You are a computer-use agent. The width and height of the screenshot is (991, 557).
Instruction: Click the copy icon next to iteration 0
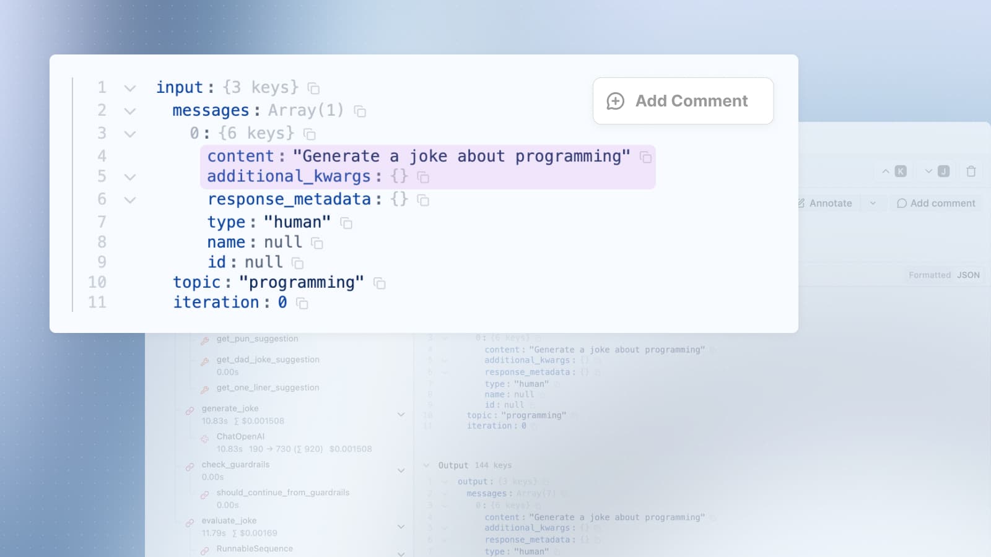point(302,303)
